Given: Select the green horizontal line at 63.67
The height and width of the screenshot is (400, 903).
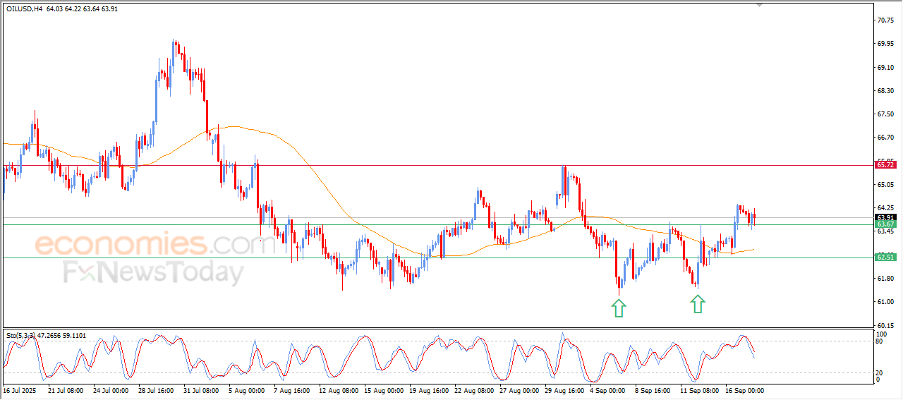Looking at the screenshot, I should pyautogui.click(x=437, y=224).
